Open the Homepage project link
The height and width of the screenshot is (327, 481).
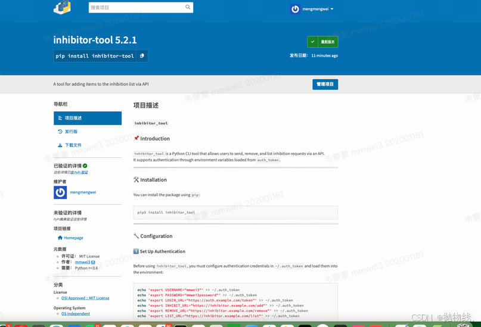pyautogui.click(x=73, y=238)
